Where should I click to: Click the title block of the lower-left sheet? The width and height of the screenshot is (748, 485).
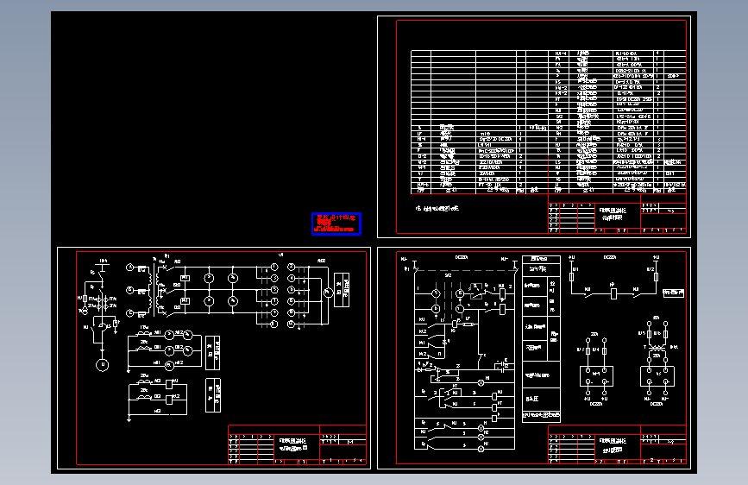click(x=297, y=444)
